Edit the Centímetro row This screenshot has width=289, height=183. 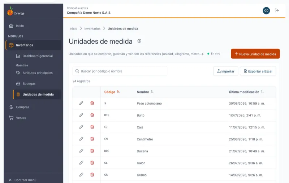[81, 139]
